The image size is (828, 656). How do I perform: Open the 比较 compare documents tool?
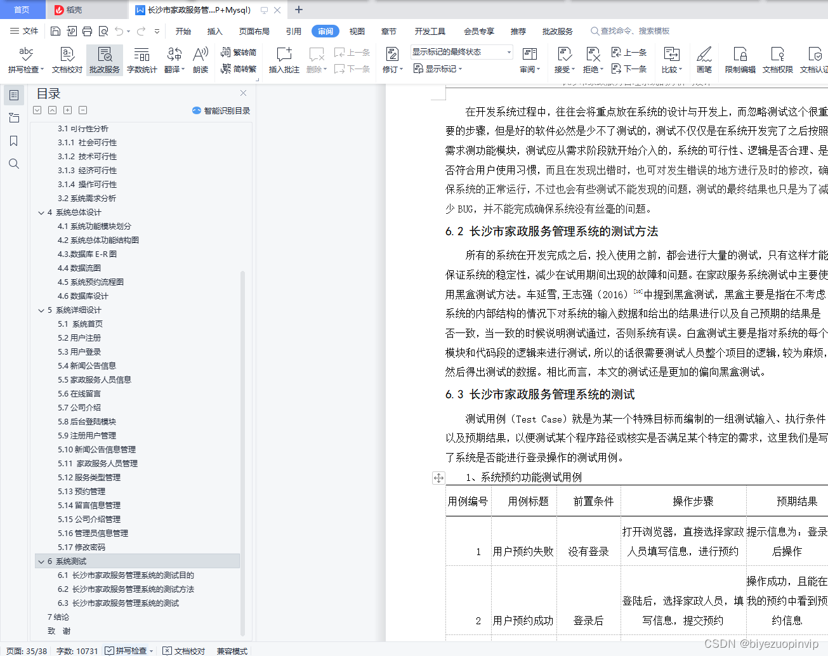point(671,60)
